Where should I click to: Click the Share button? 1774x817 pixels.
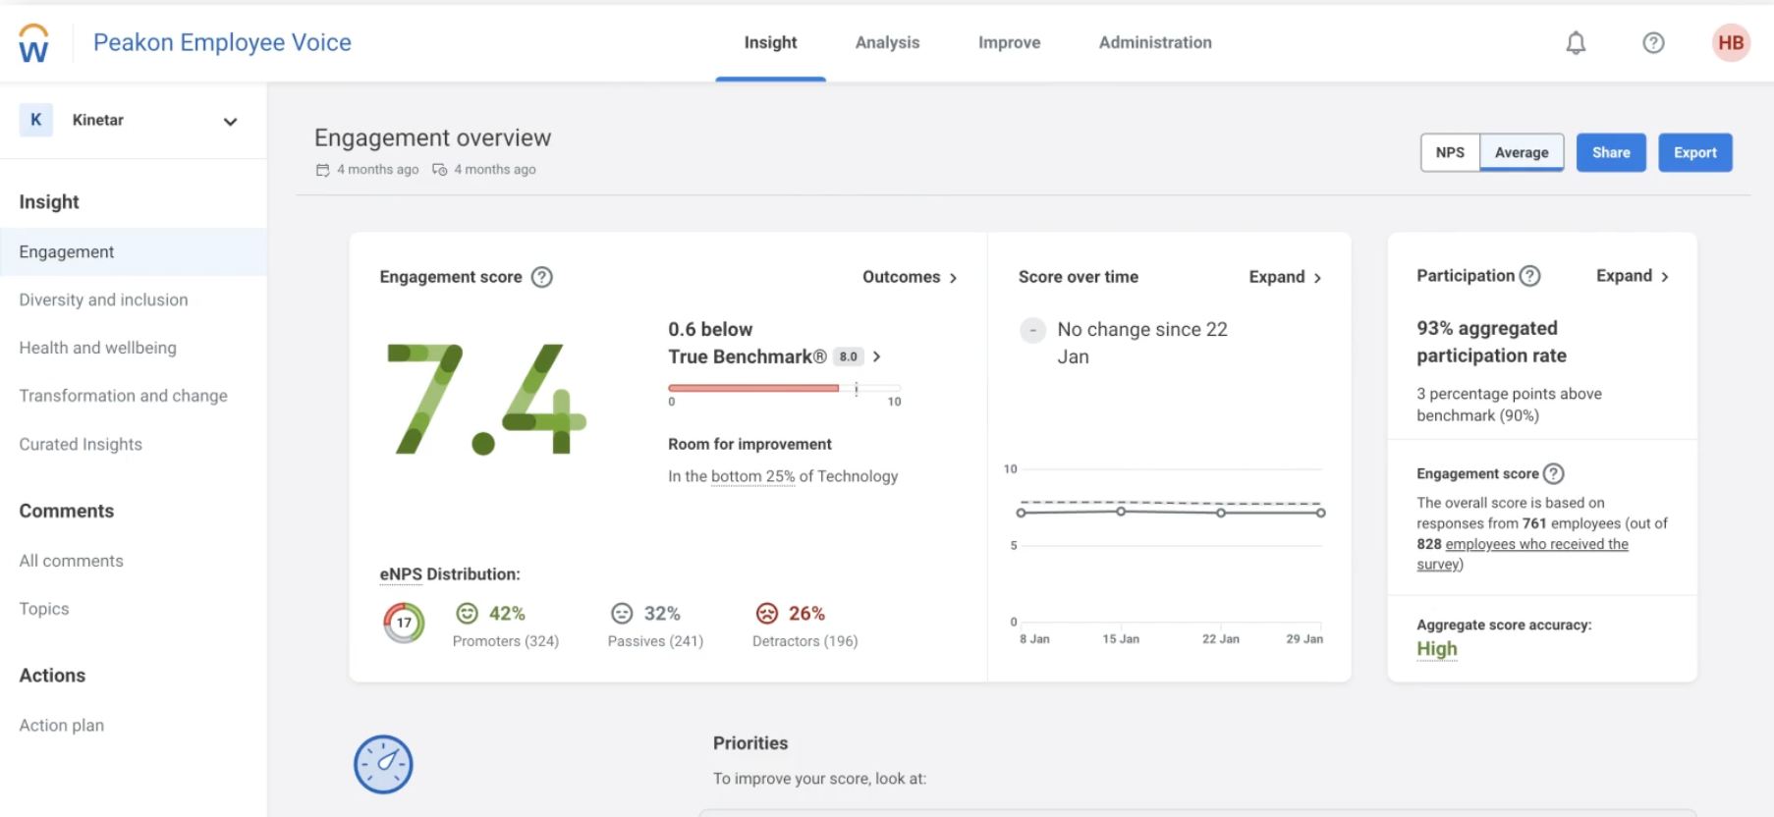pos(1611,152)
